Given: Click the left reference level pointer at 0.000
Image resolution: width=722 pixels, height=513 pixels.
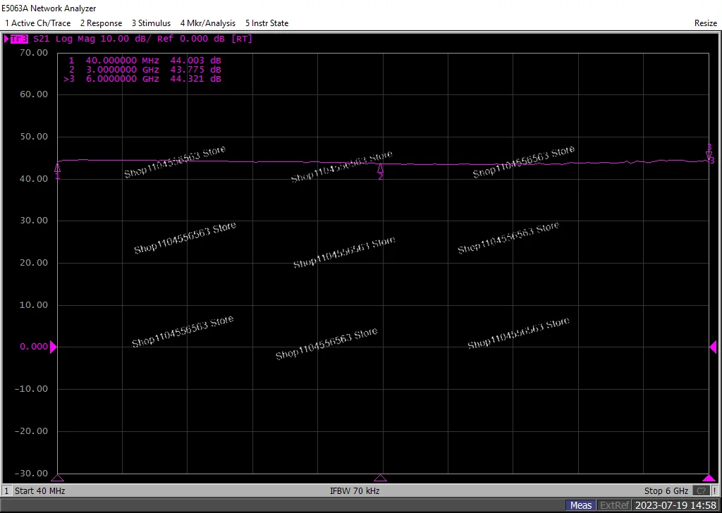Looking at the screenshot, I should click(x=53, y=347).
